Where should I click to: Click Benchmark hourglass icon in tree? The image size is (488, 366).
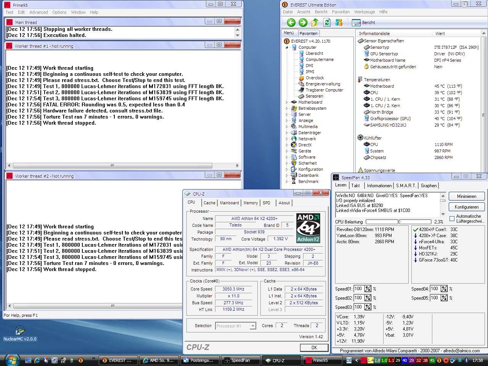[x=294, y=181]
